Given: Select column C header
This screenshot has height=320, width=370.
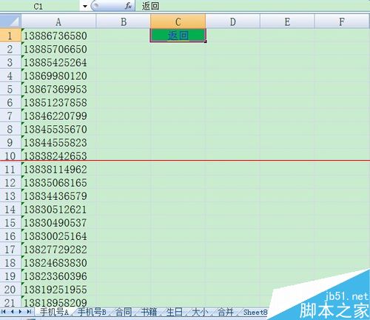Looking at the screenshot, I should coord(178,22).
